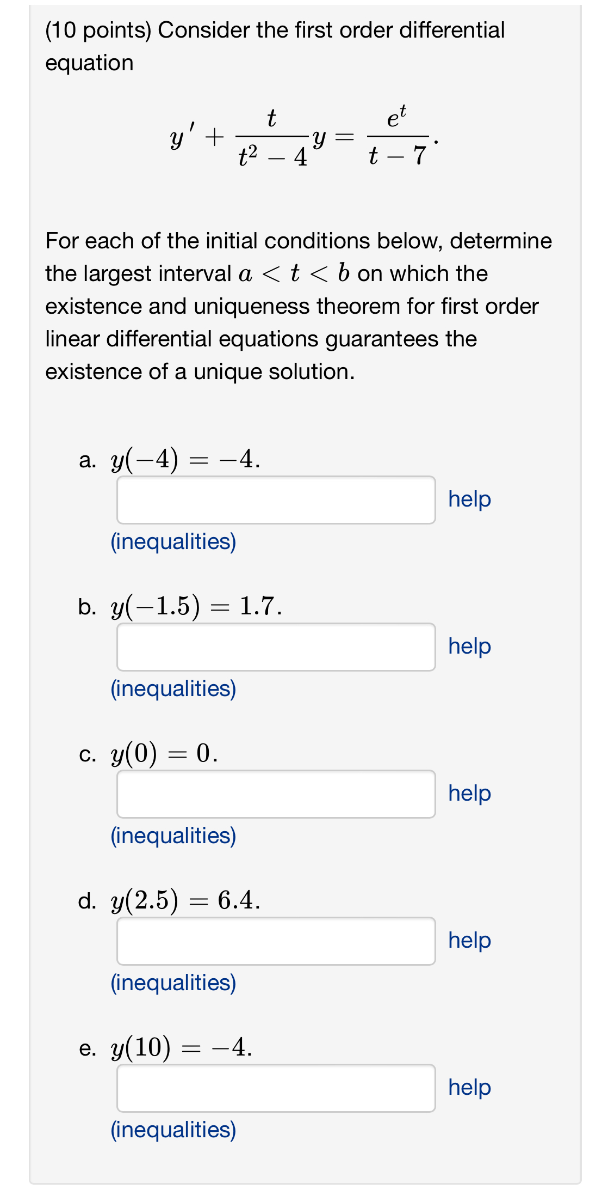
Task: Click the inequalities link for part d
Action: (173, 983)
